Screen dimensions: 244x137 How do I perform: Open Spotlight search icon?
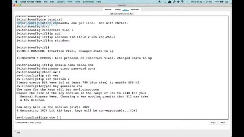164,2
